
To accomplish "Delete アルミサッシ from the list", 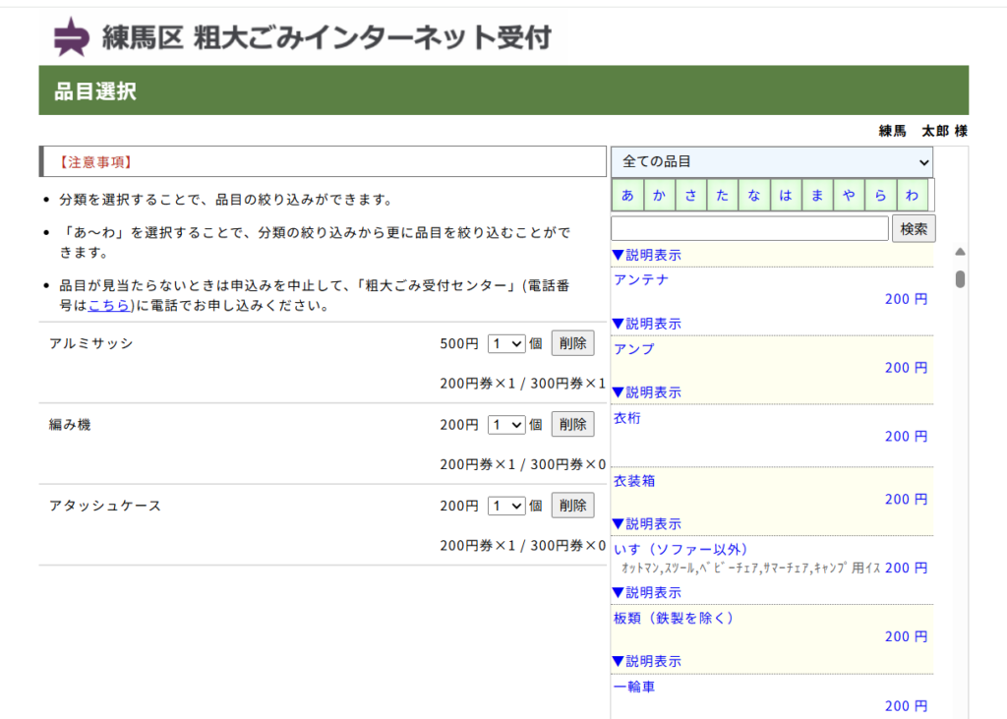I will click(572, 343).
